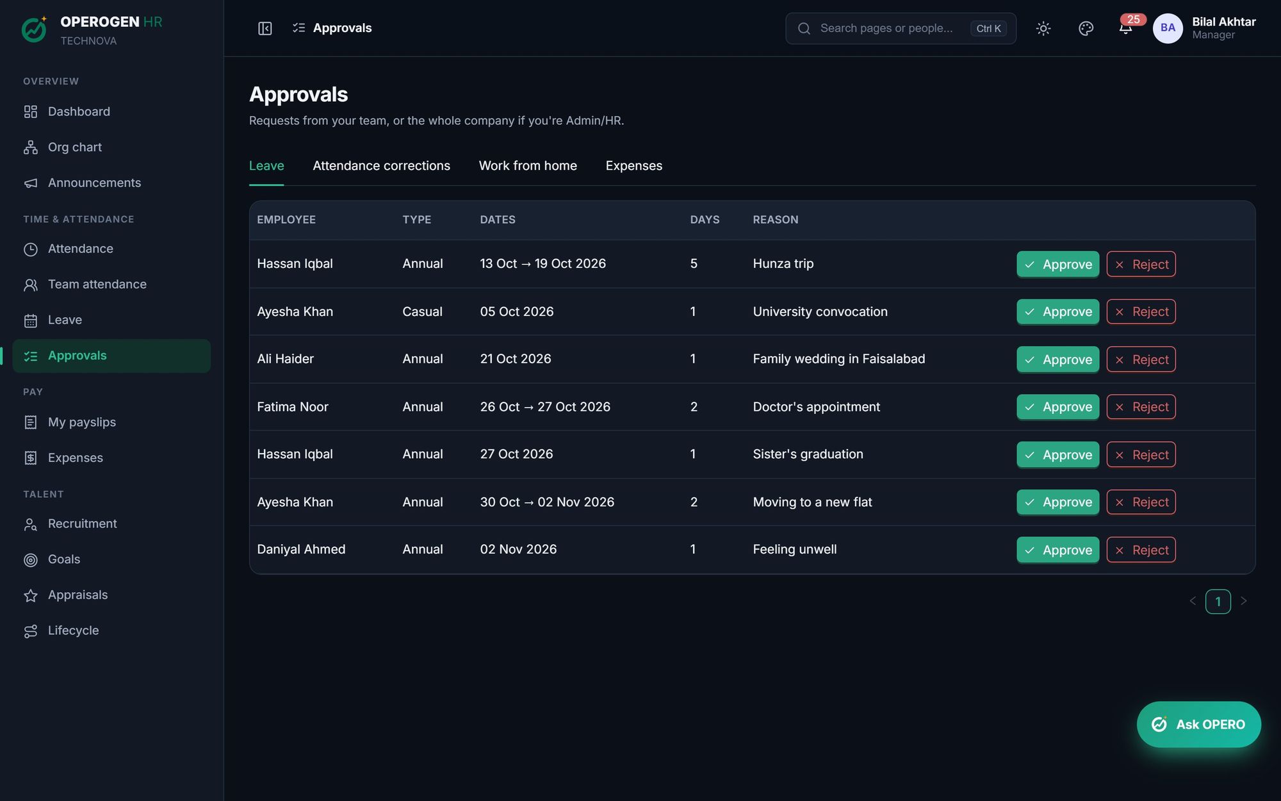Image resolution: width=1281 pixels, height=801 pixels.
Task: Open Lifecycle in sidebar
Action: click(111, 631)
